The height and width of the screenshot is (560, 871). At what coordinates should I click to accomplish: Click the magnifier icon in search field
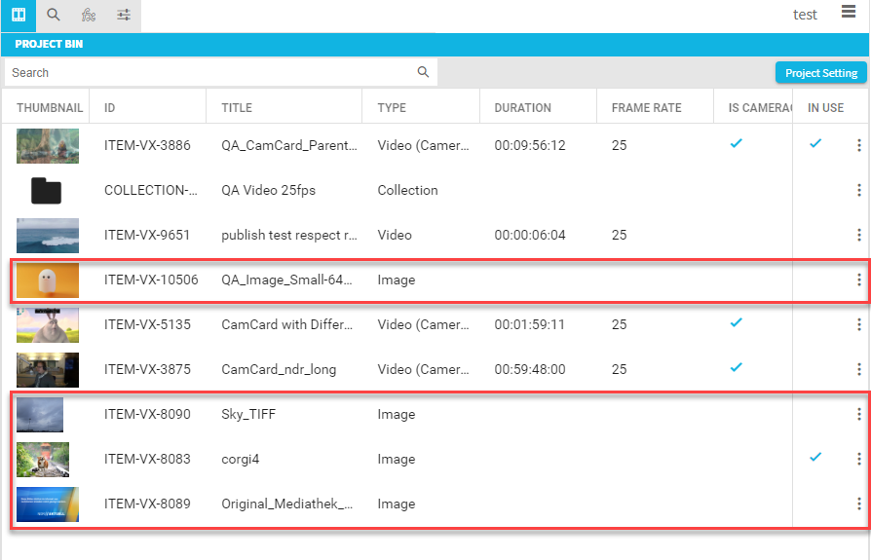[x=423, y=72]
